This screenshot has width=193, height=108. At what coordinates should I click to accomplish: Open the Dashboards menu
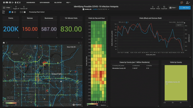tap(31, 2)
